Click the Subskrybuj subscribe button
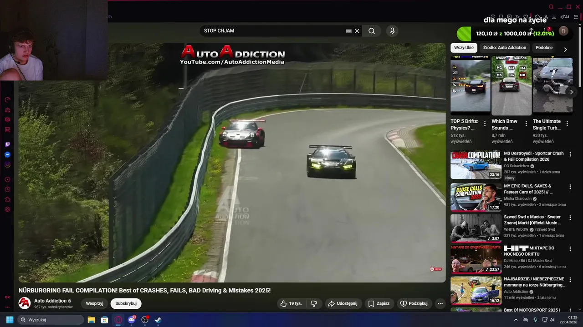The height and width of the screenshot is (327, 583). pos(126,303)
